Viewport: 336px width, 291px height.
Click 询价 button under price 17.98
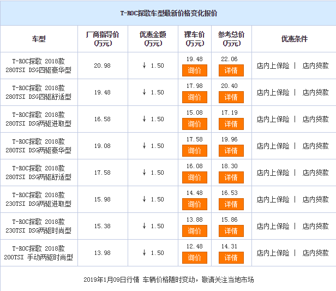(195, 97)
